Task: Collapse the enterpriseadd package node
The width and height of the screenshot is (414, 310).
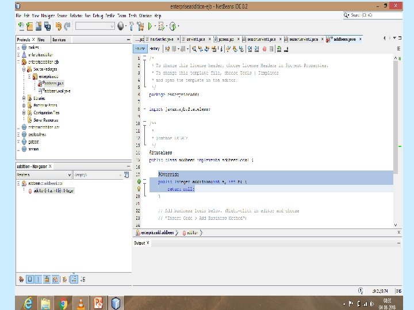Action: click(x=29, y=77)
